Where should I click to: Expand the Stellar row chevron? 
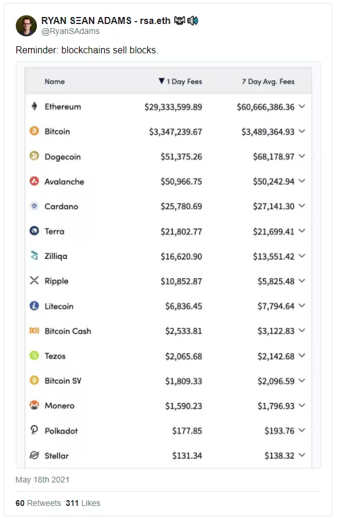[301, 455]
